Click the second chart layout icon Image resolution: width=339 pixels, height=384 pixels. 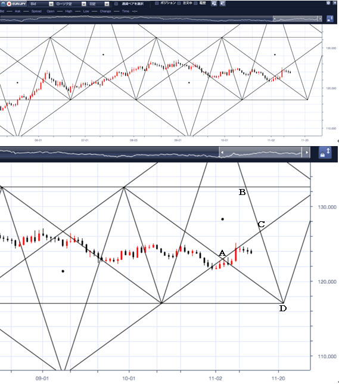pos(222,4)
